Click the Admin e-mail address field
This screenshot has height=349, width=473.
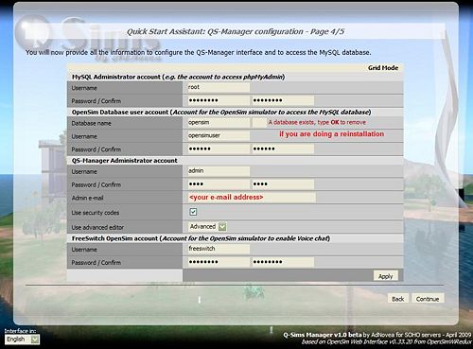252,198
